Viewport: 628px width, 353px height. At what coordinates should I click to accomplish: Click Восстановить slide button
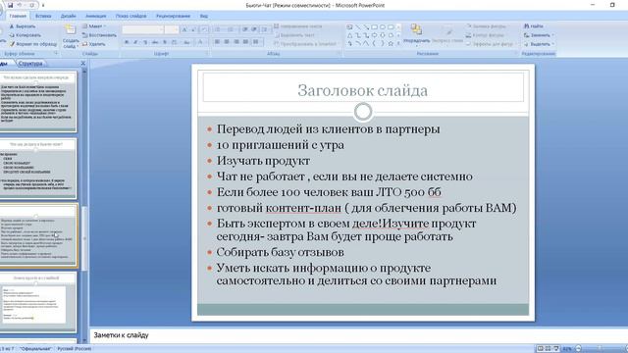(99, 35)
